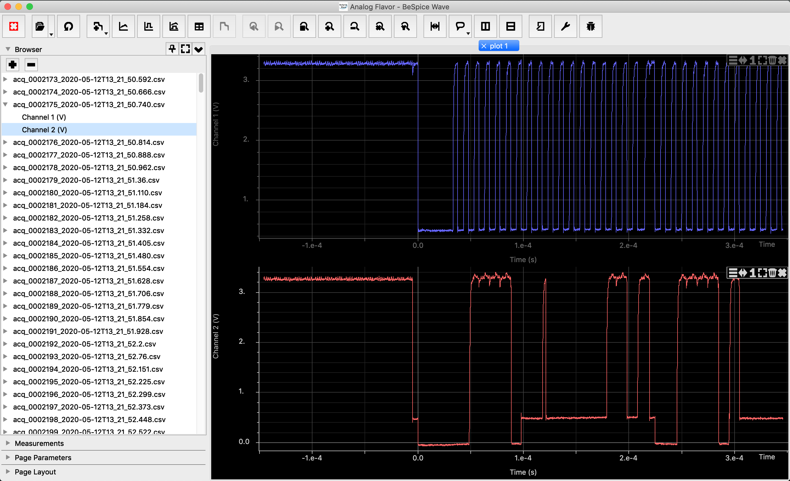Click the trash icon in top plot
The image size is (790, 481).
click(x=772, y=60)
